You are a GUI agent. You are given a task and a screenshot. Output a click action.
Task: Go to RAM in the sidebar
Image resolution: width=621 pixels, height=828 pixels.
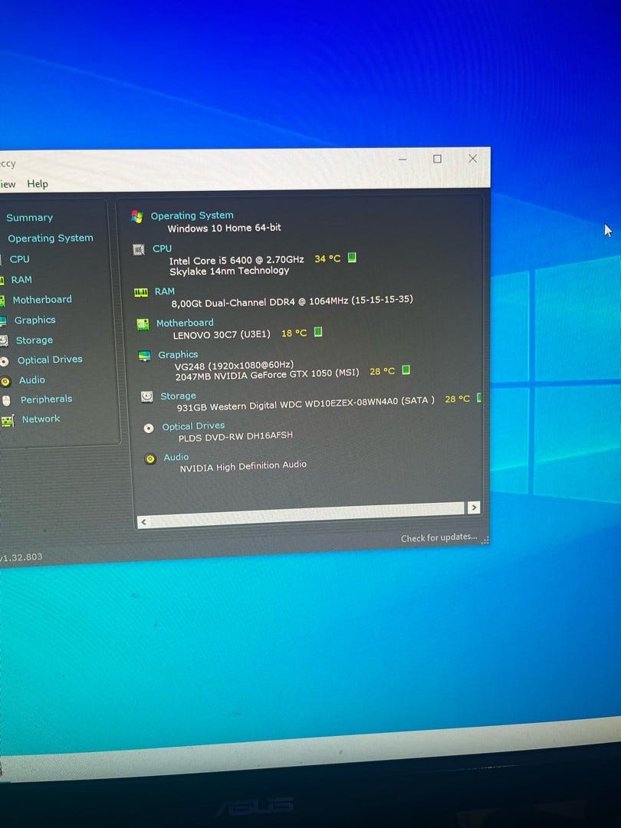point(21,279)
